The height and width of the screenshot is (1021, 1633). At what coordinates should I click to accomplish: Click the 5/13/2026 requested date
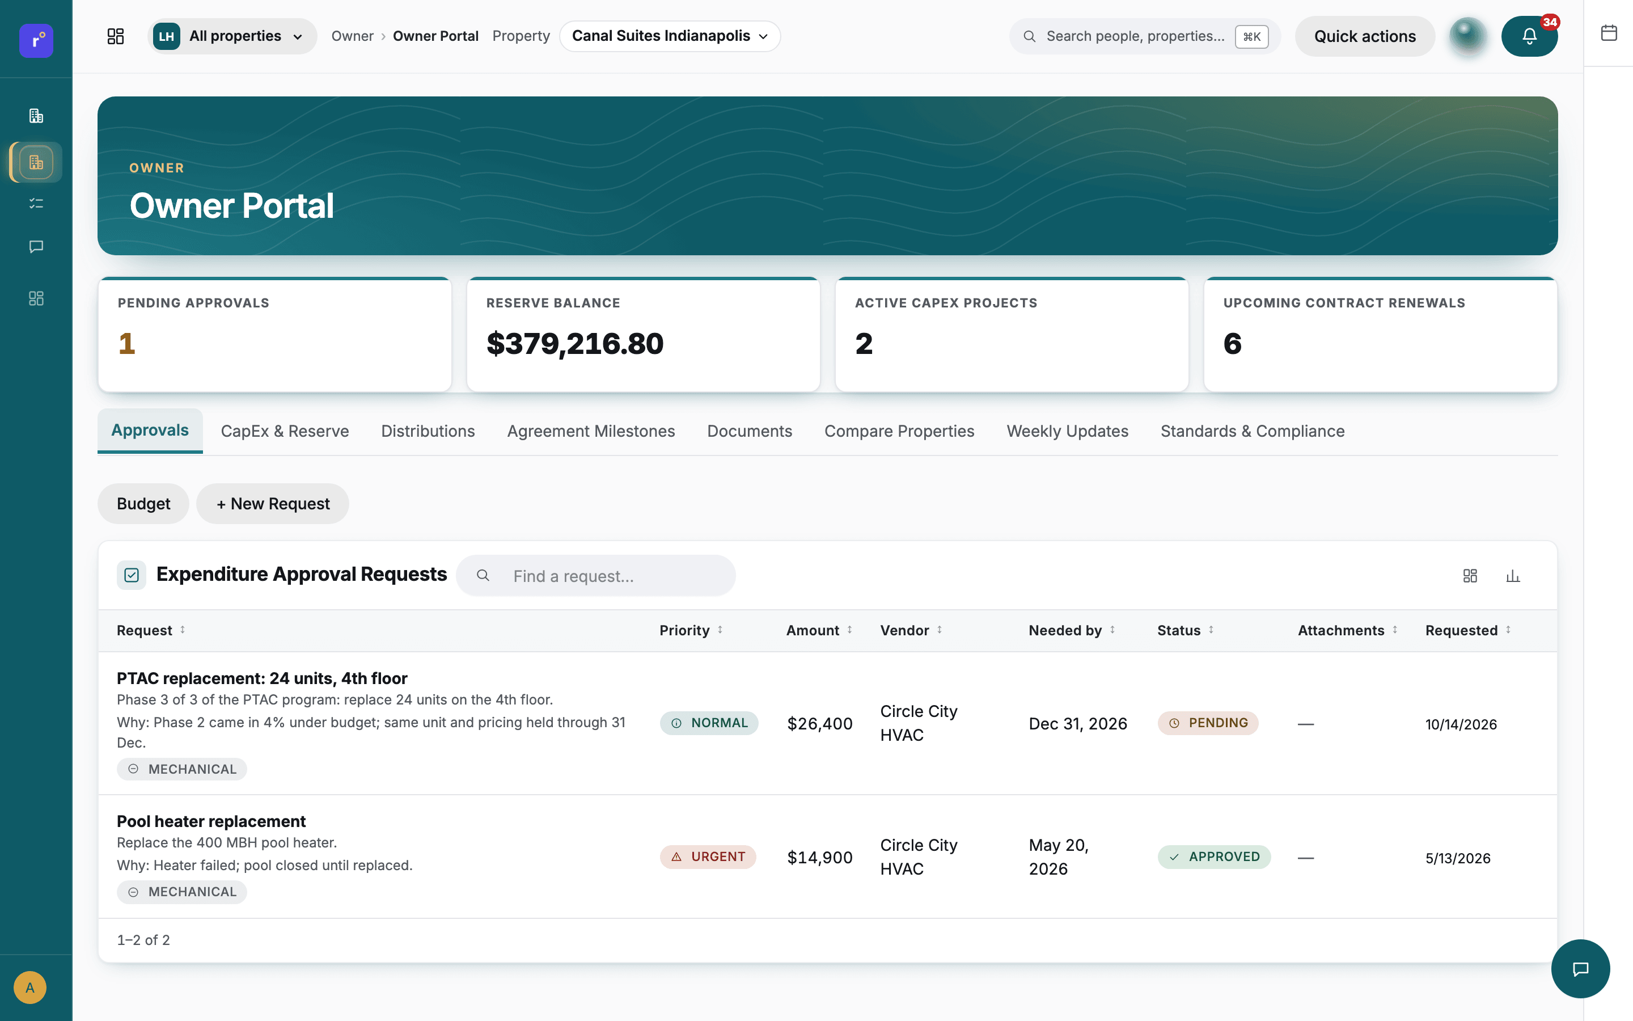[1458, 858]
